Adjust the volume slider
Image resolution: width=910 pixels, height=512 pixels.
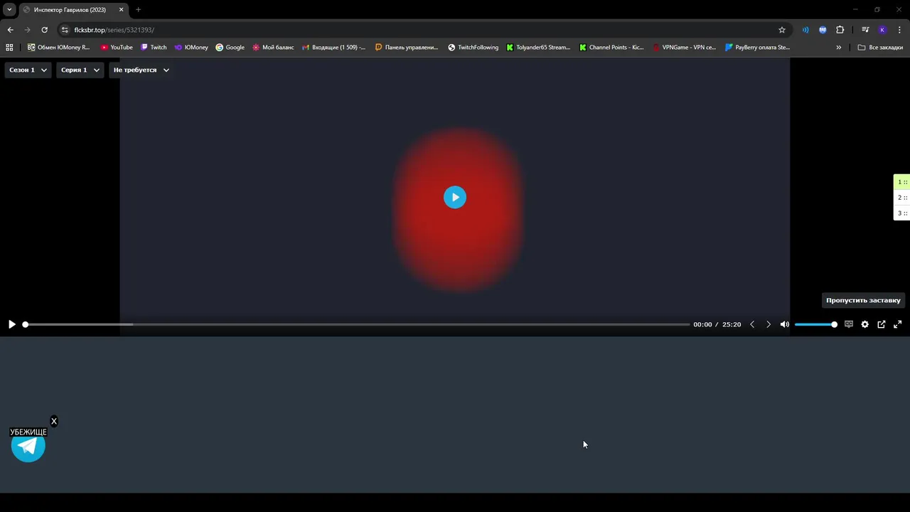pos(815,324)
